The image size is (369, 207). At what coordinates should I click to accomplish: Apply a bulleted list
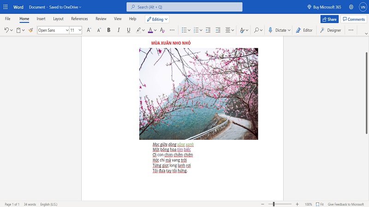click(x=184, y=30)
